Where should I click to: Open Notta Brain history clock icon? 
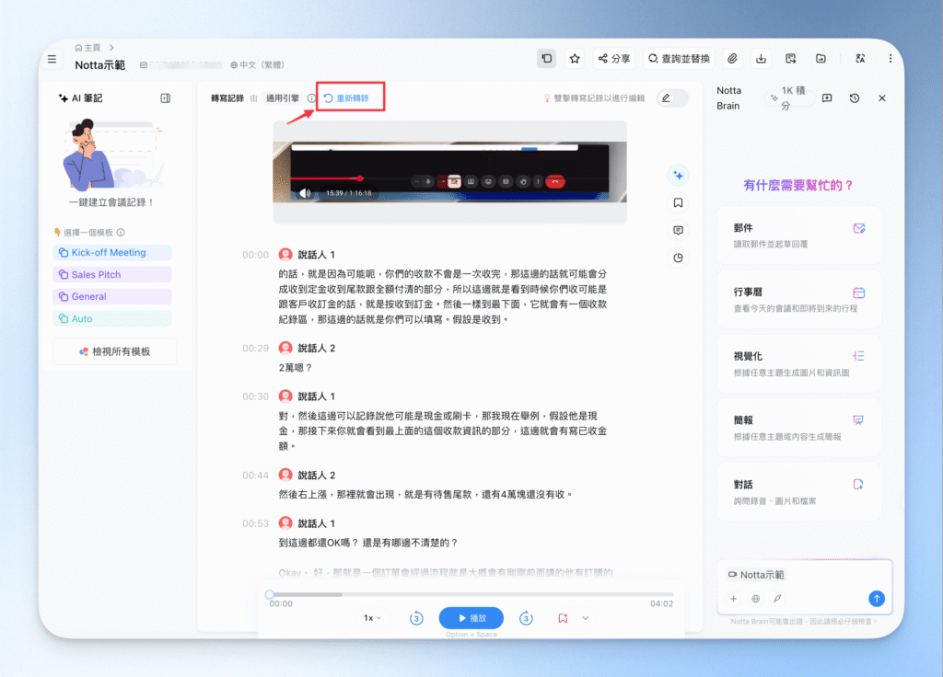click(854, 98)
